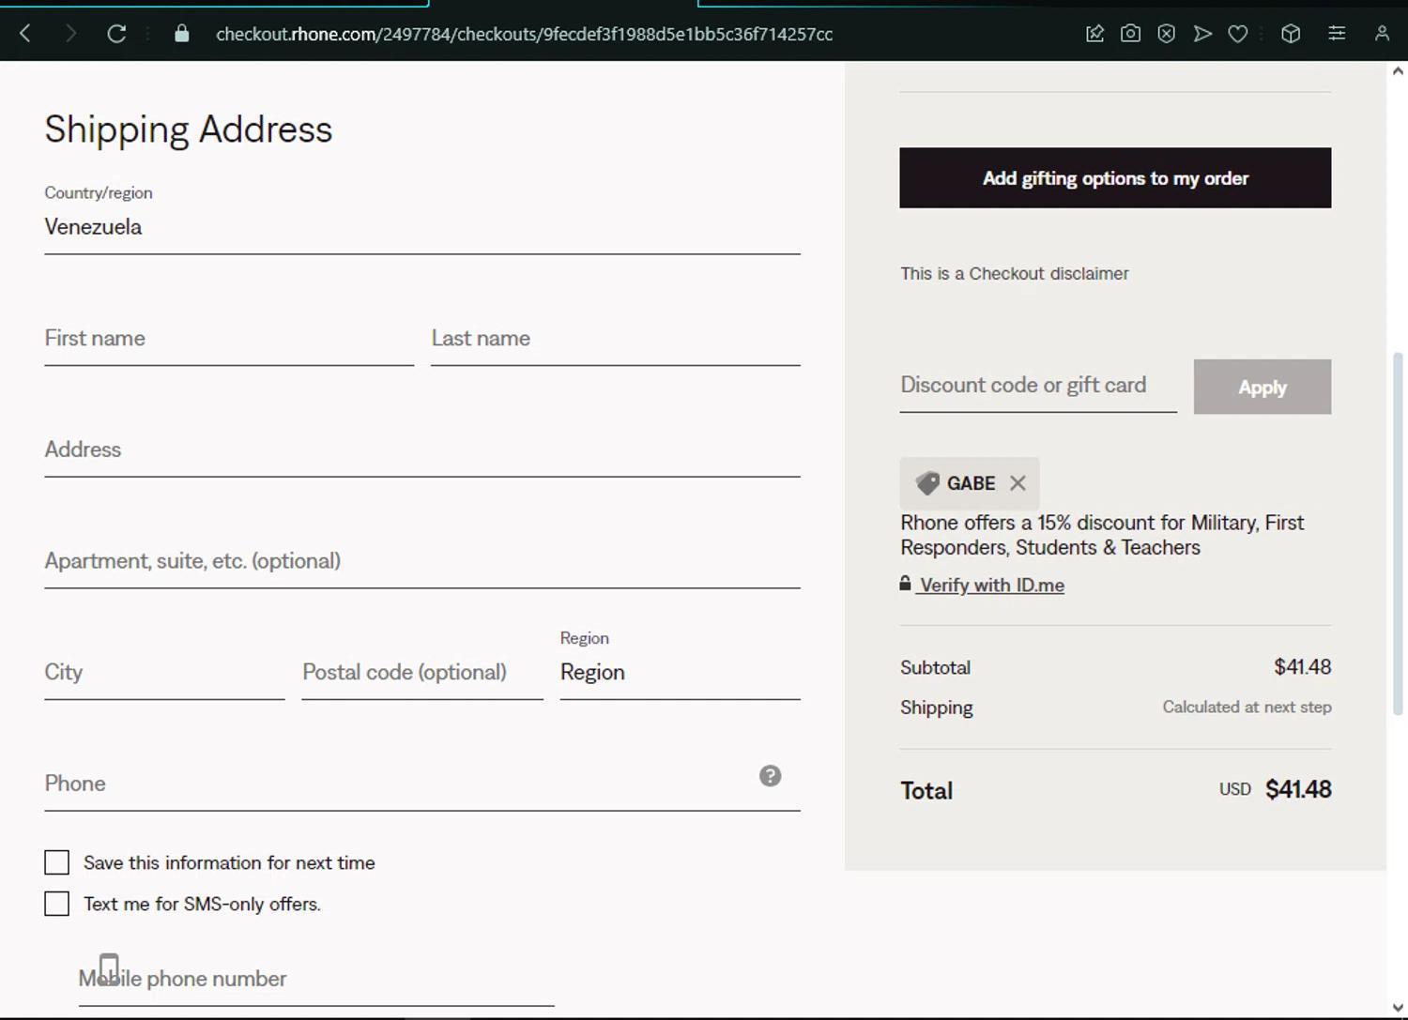Reload the checkout page

point(116,34)
